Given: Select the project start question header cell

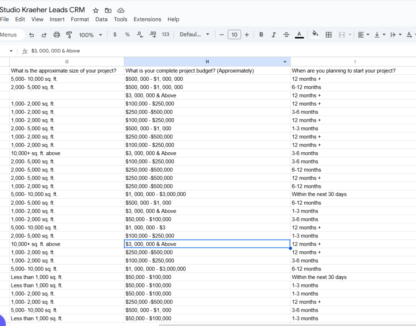Looking at the screenshot, I should [353, 71].
